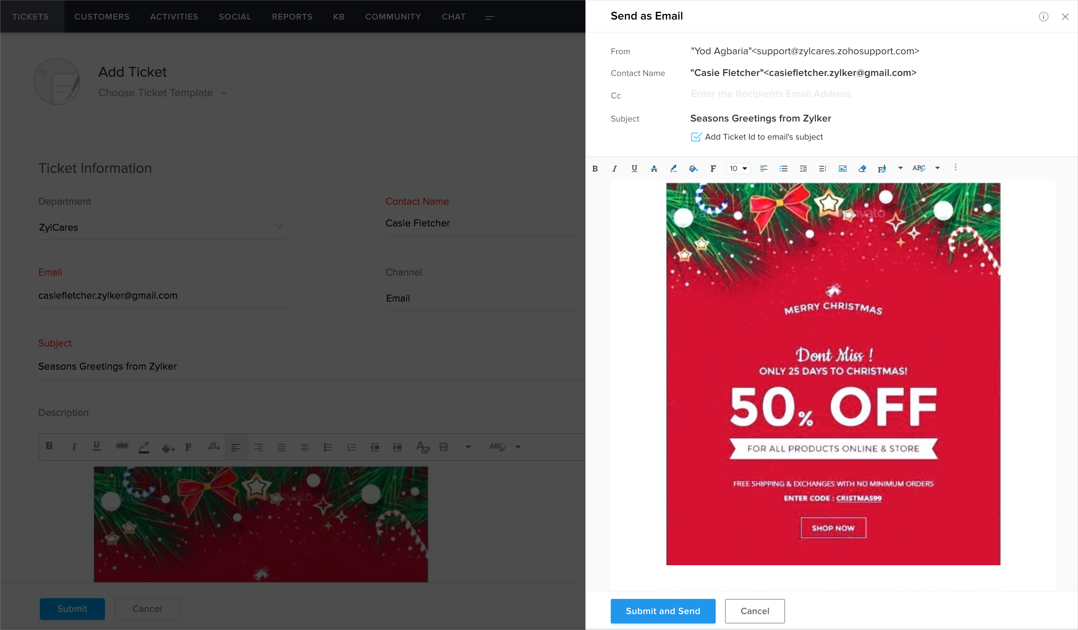
Task: Toggle bold in email editor toolbar
Action: click(x=595, y=169)
